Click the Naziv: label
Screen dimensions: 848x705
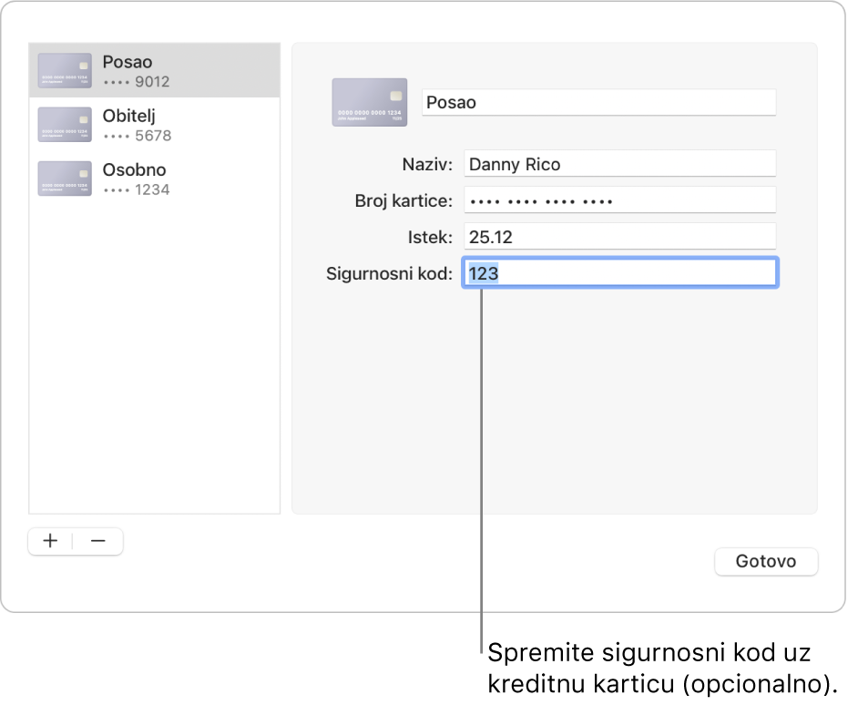point(427,164)
